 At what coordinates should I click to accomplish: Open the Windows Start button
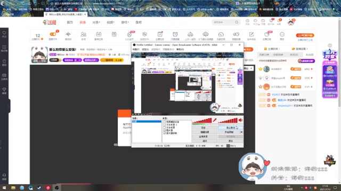click(4, 188)
